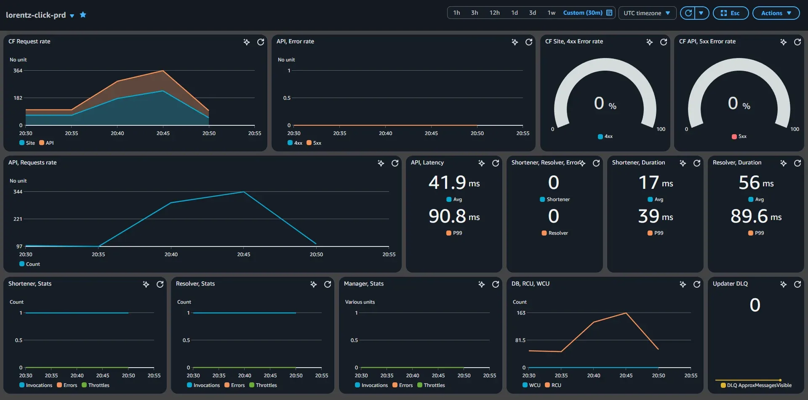
Task: Toggle WCU series in DB chart legend
Action: coord(531,385)
